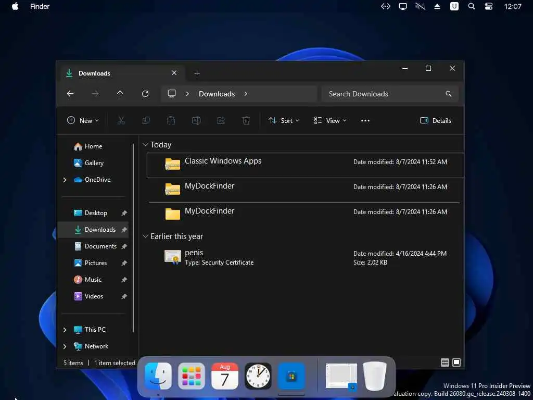Open the New dropdown menu

83,120
